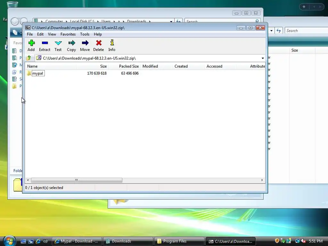The height and width of the screenshot is (246, 328).
Task: Open the Edit menu
Action: (40, 34)
